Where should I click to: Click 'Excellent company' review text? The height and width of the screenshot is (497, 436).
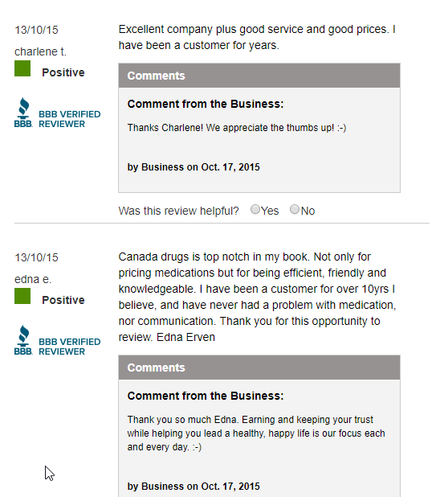257,37
